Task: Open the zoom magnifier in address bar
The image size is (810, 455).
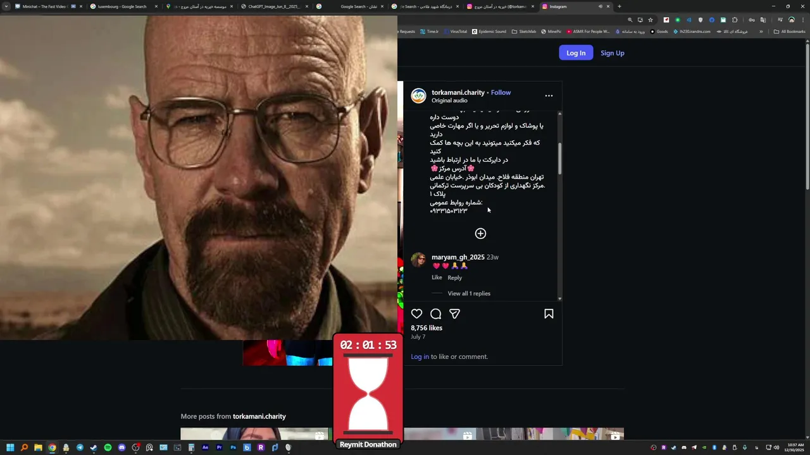Action: tap(630, 20)
